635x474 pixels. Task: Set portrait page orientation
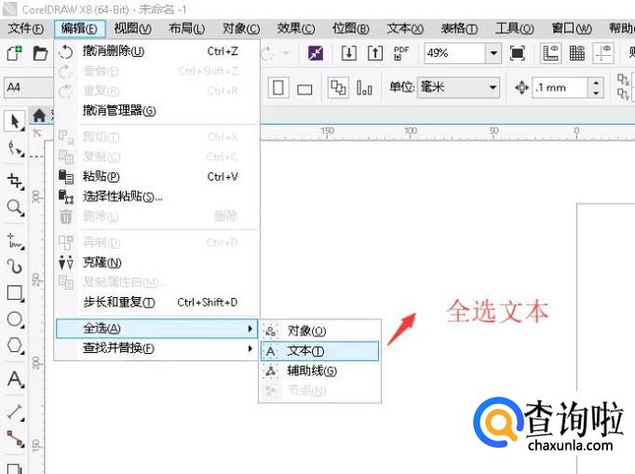278,88
